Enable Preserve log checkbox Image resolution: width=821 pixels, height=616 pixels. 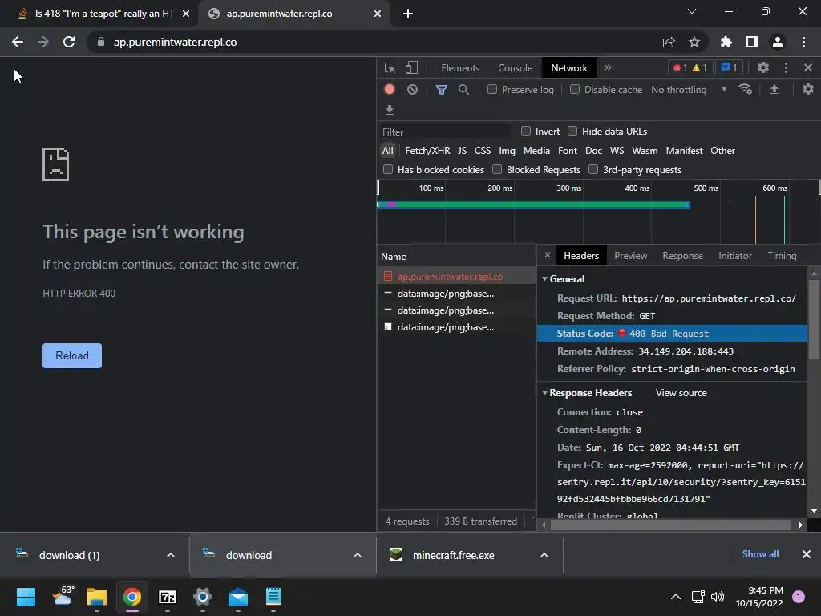tap(492, 90)
